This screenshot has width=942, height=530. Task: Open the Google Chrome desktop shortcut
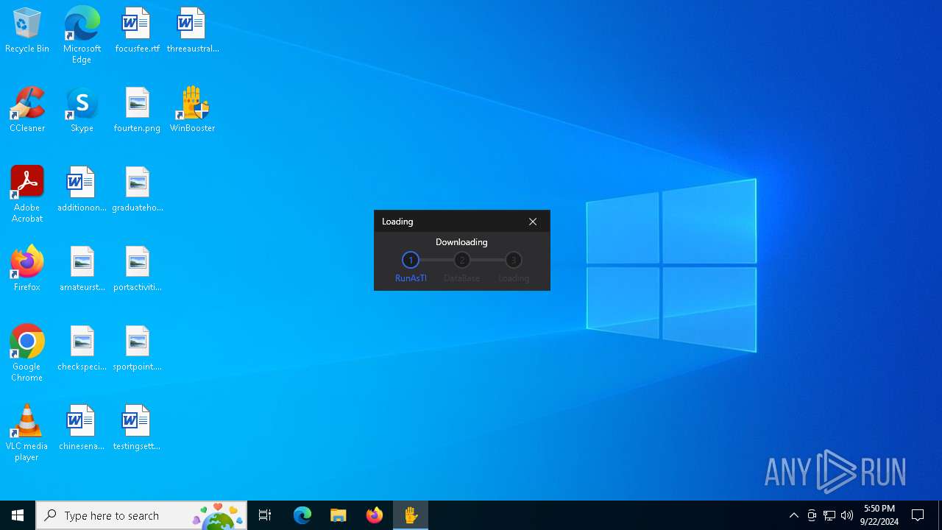[27, 353]
